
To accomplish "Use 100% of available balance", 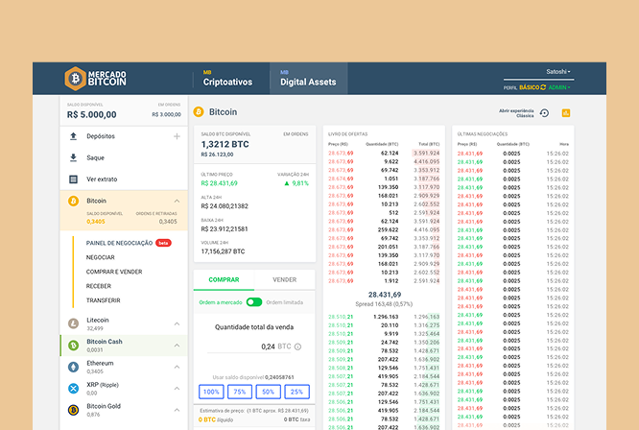I will coord(211,392).
